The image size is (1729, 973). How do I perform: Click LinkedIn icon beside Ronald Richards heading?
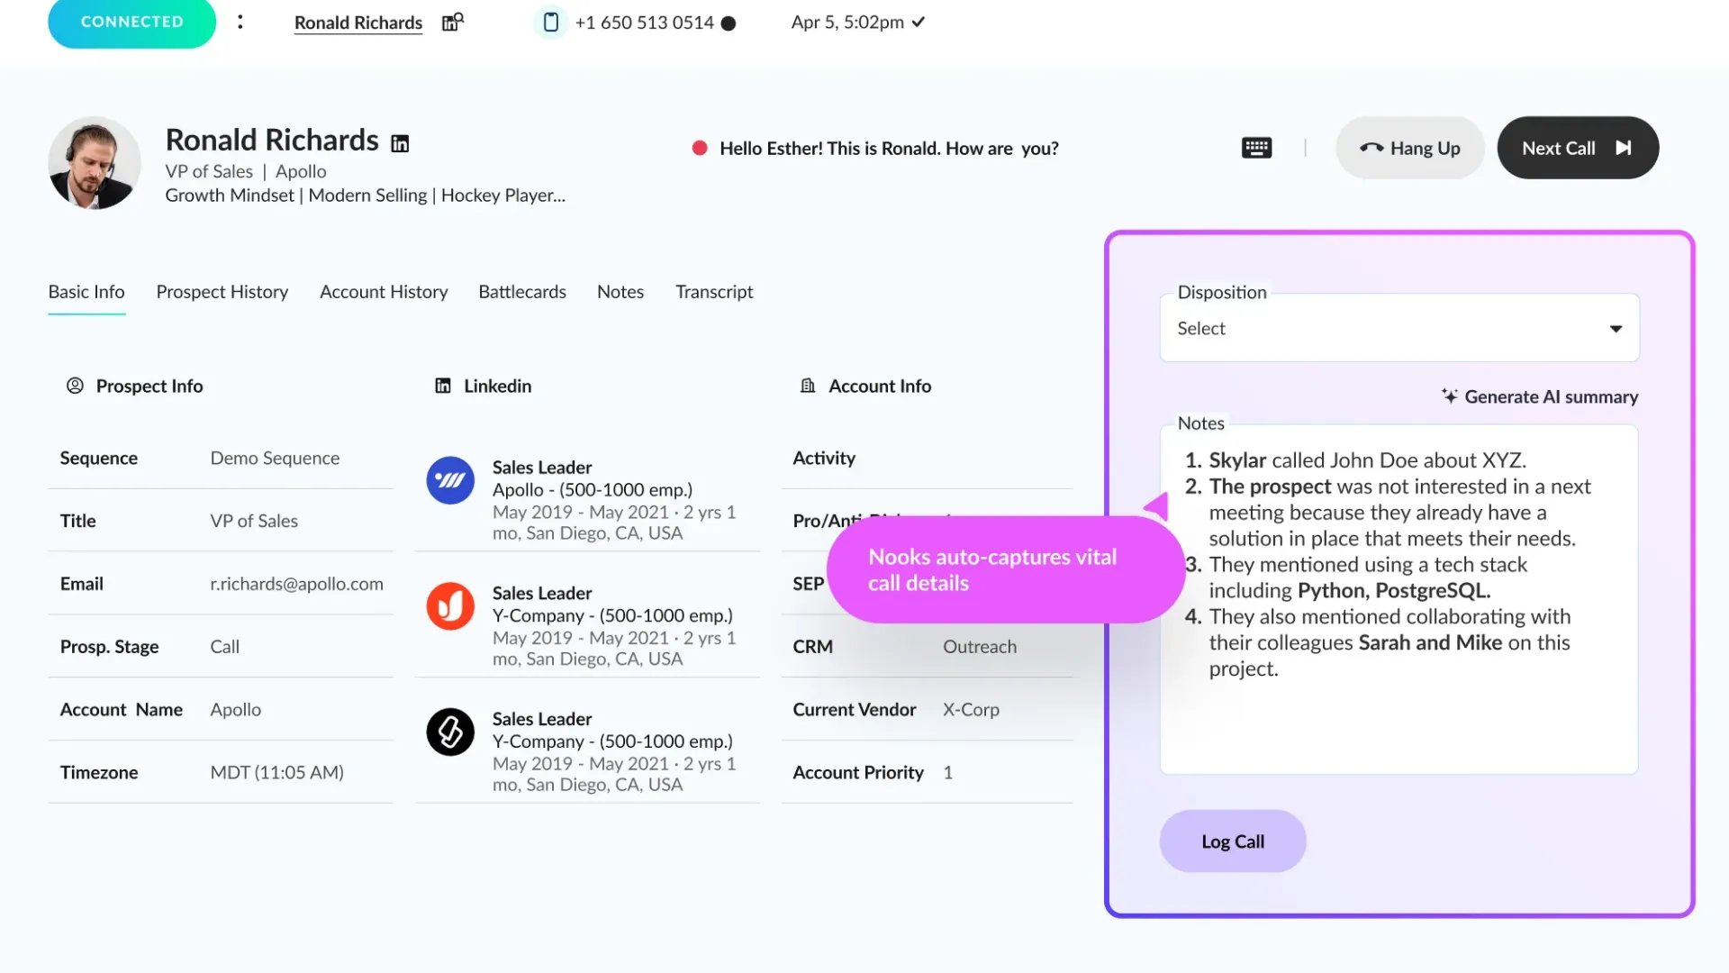(x=400, y=143)
